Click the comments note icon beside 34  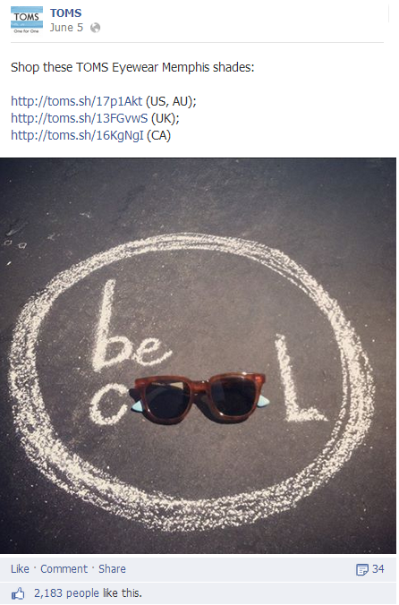pos(362,569)
